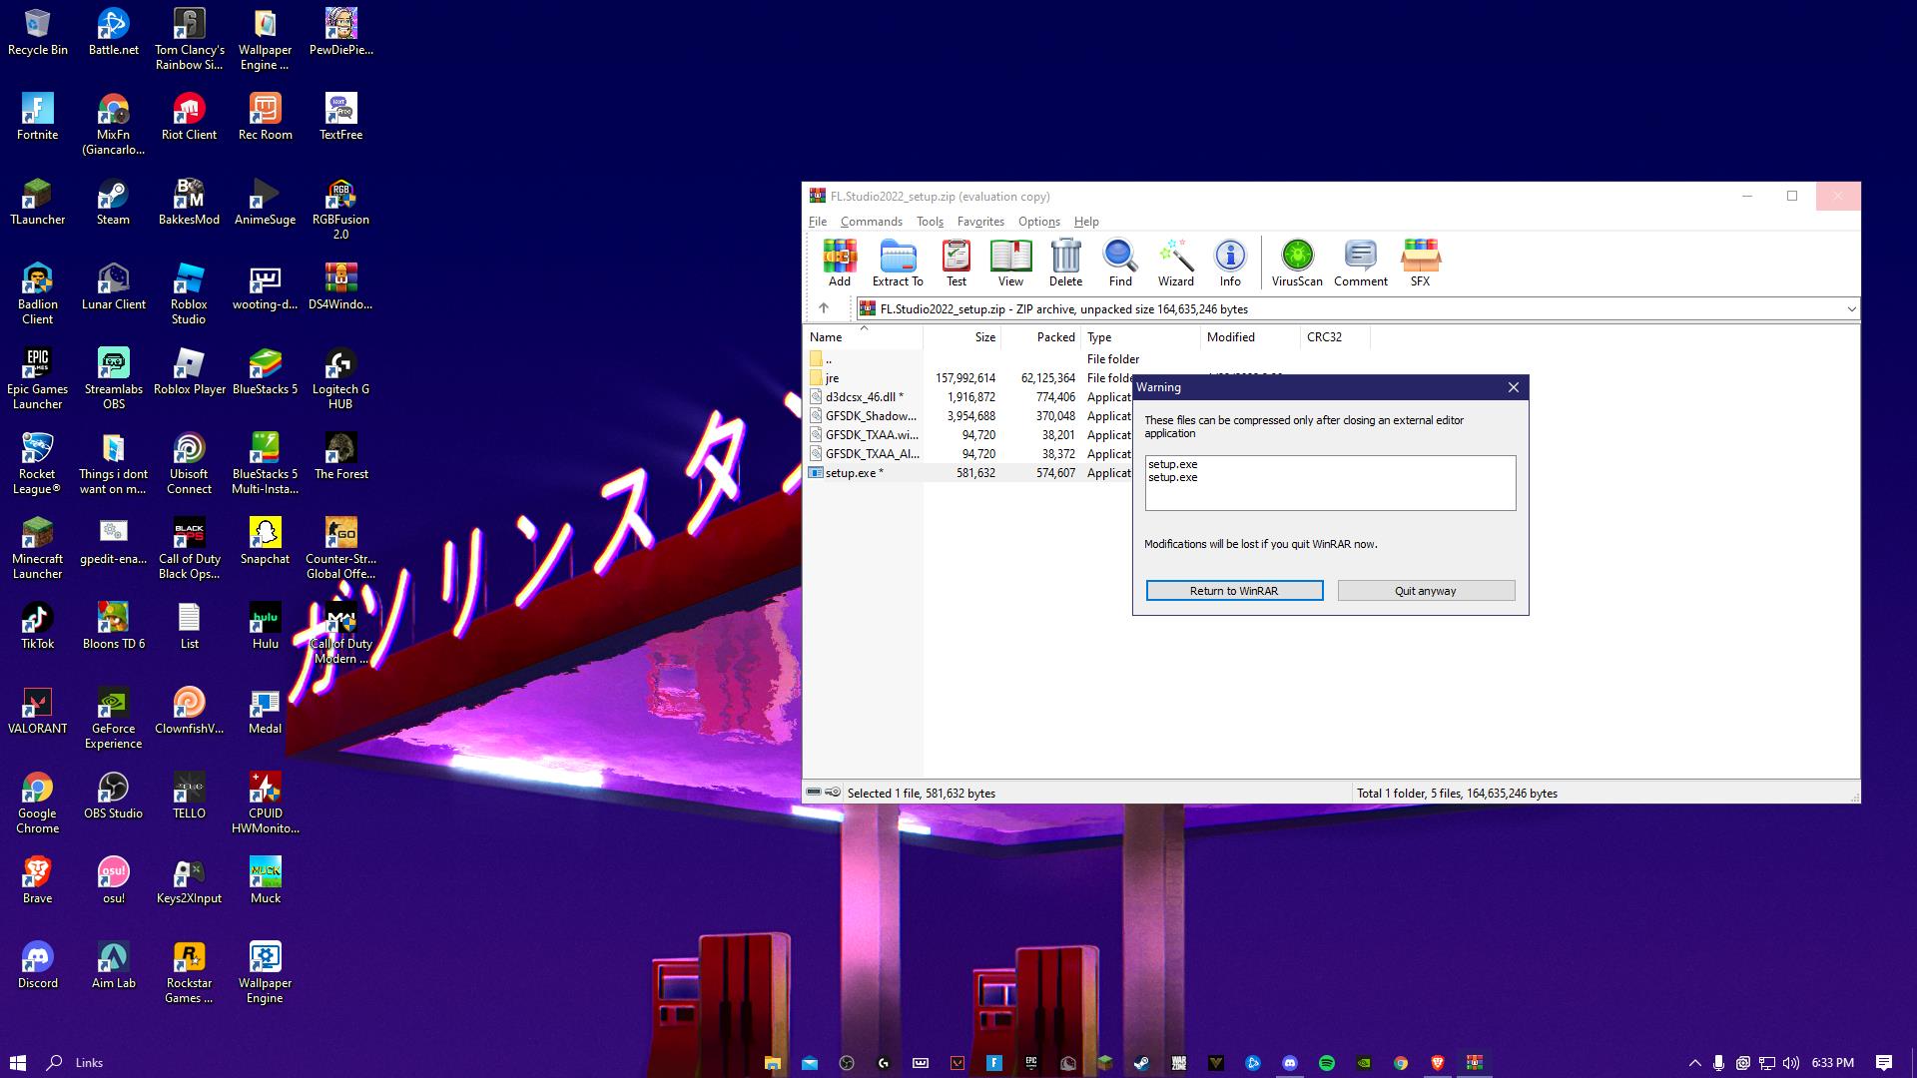The width and height of the screenshot is (1917, 1078).
Task: Expand the archive path dropdown arrow
Action: click(1850, 309)
